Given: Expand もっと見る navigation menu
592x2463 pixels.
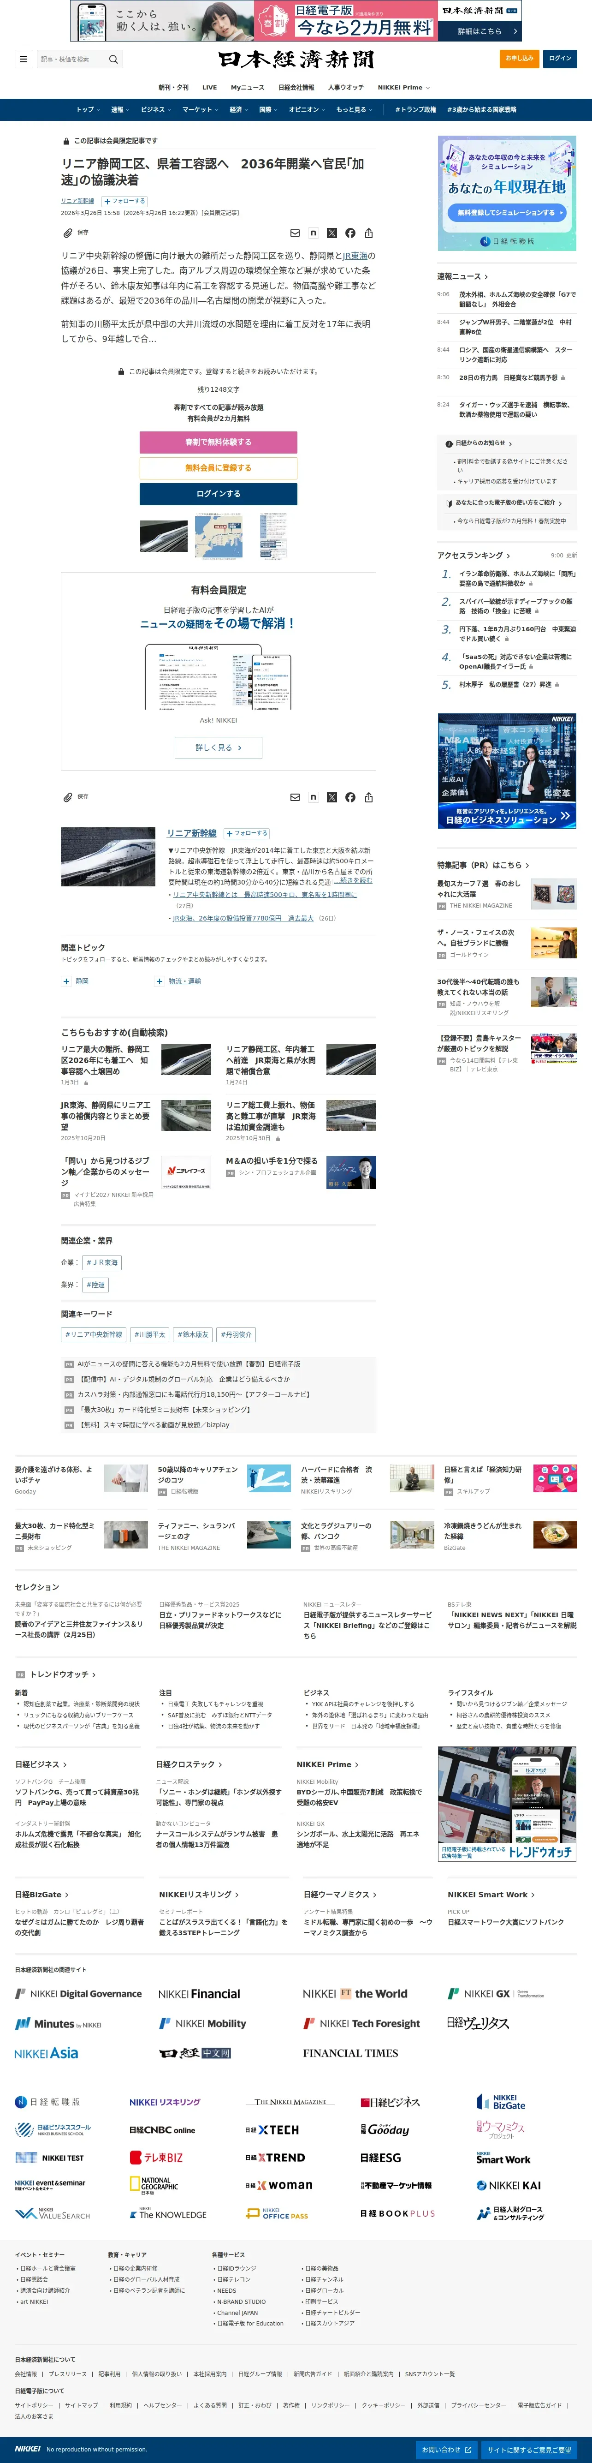Looking at the screenshot, I should click(354, 109).
